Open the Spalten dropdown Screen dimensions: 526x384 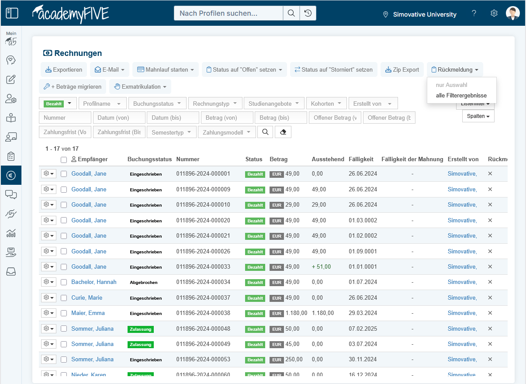478,116
